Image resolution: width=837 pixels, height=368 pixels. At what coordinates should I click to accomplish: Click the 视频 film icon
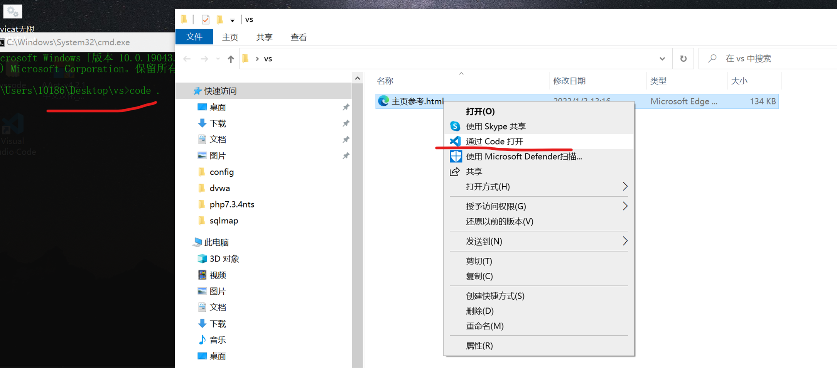(202, 275)
